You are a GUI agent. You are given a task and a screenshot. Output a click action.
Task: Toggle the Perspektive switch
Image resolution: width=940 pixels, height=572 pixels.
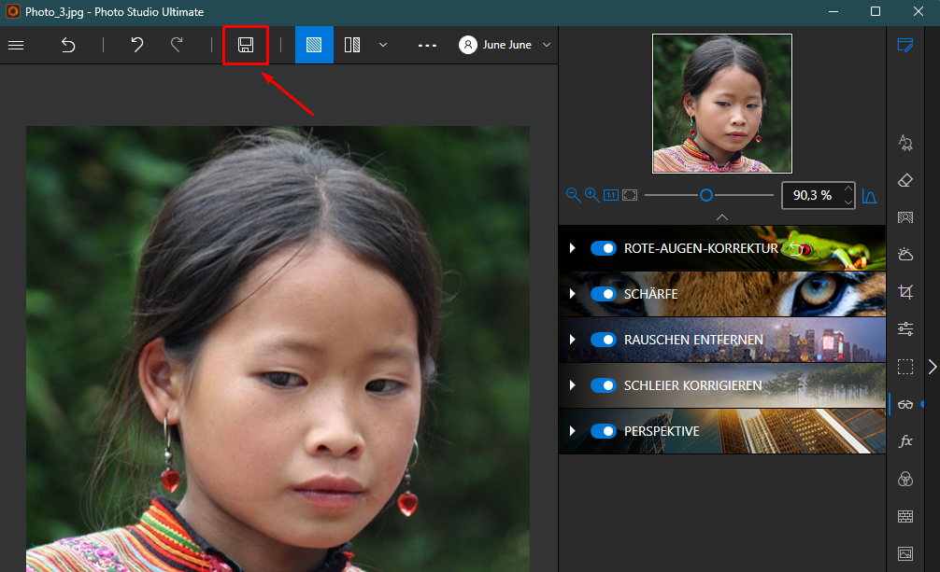[x=603, y=431]
